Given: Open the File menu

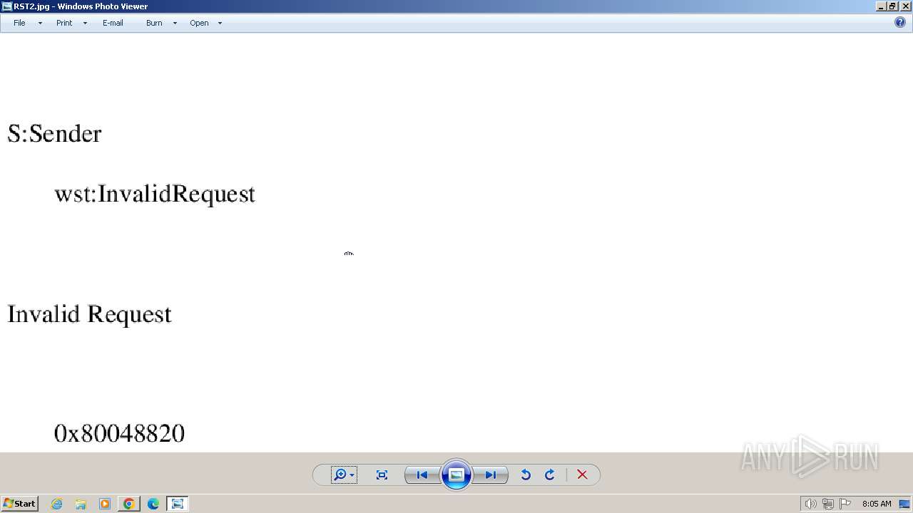Looking at the screenshot, I should click(19, 23).
